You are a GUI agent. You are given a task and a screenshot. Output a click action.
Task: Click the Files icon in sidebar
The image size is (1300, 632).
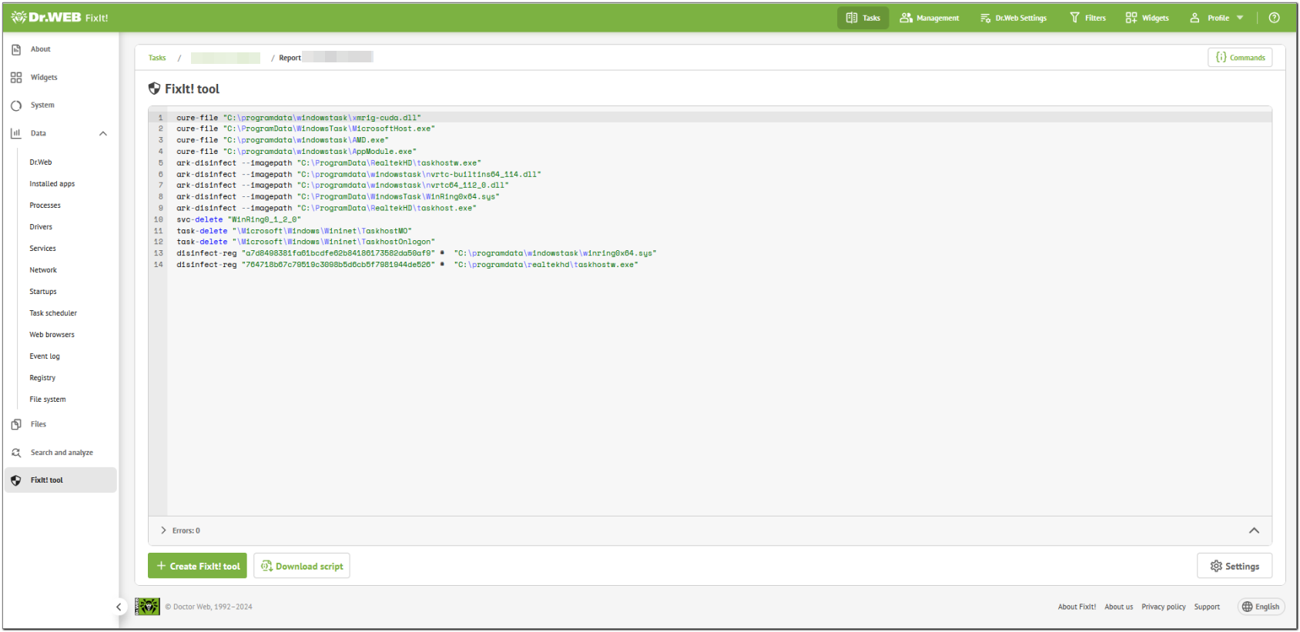(16, 424)
